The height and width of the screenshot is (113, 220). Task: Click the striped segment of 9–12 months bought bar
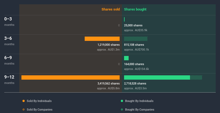pos(196,77)
